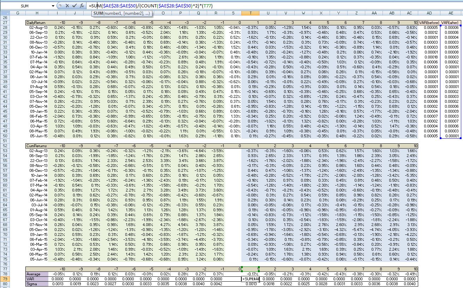463x288 pixels.
Task: Click the CumReturns label cell
Action: pyautogui.click(x=36, y=145)
